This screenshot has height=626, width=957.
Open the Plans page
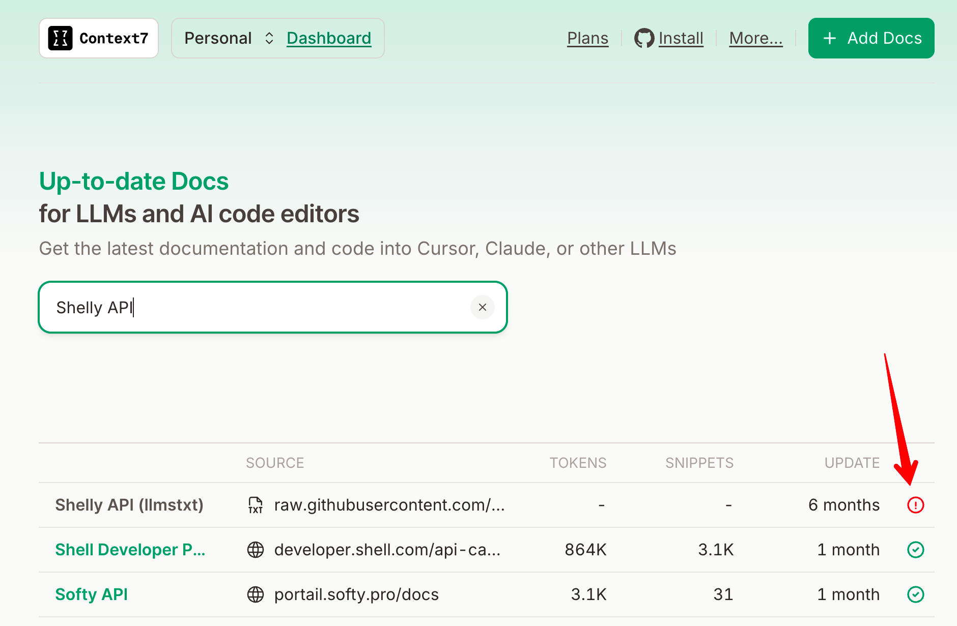click(587, 38)
